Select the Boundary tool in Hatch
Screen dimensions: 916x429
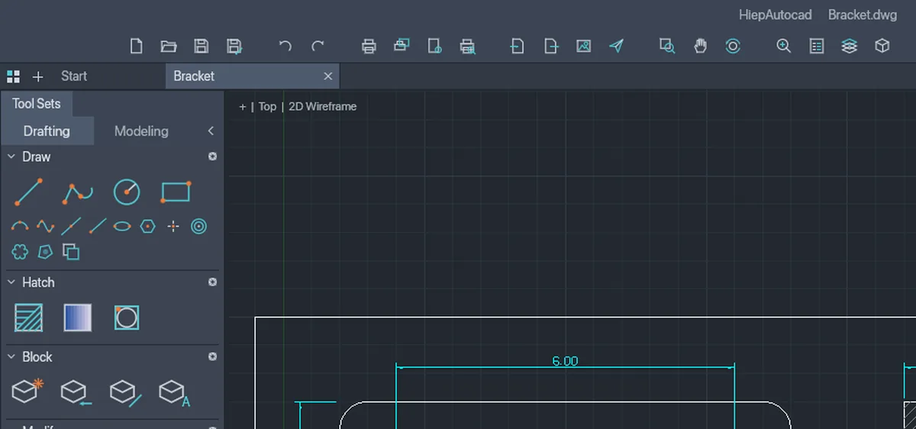[x=127, y=318]
